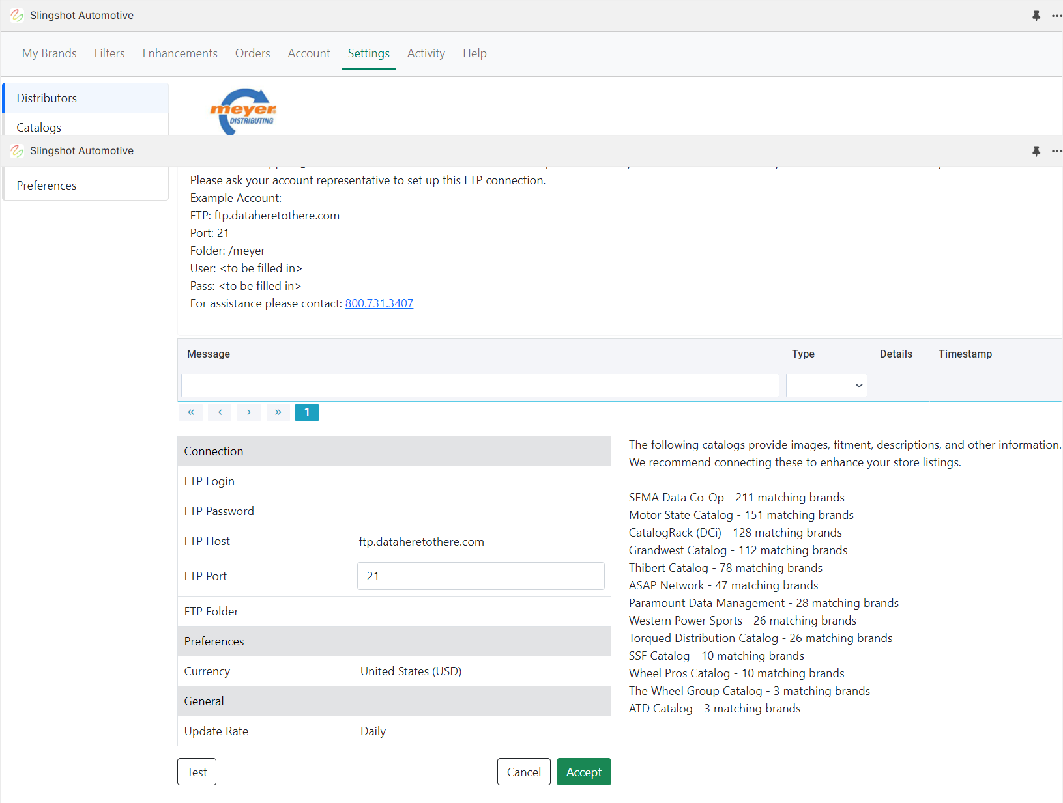The height and width of the screenshot is (803, 1063).
Task: Click the Slingshot logo in the second header
Action: (x=17, y=151)
